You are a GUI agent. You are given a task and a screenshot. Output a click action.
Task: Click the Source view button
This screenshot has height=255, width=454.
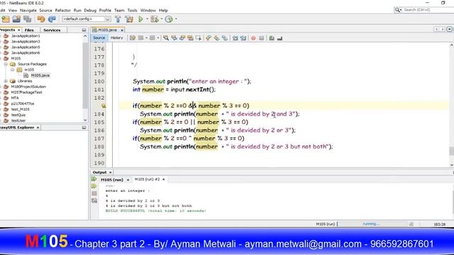pyautogui.click(x=99, y=38)
